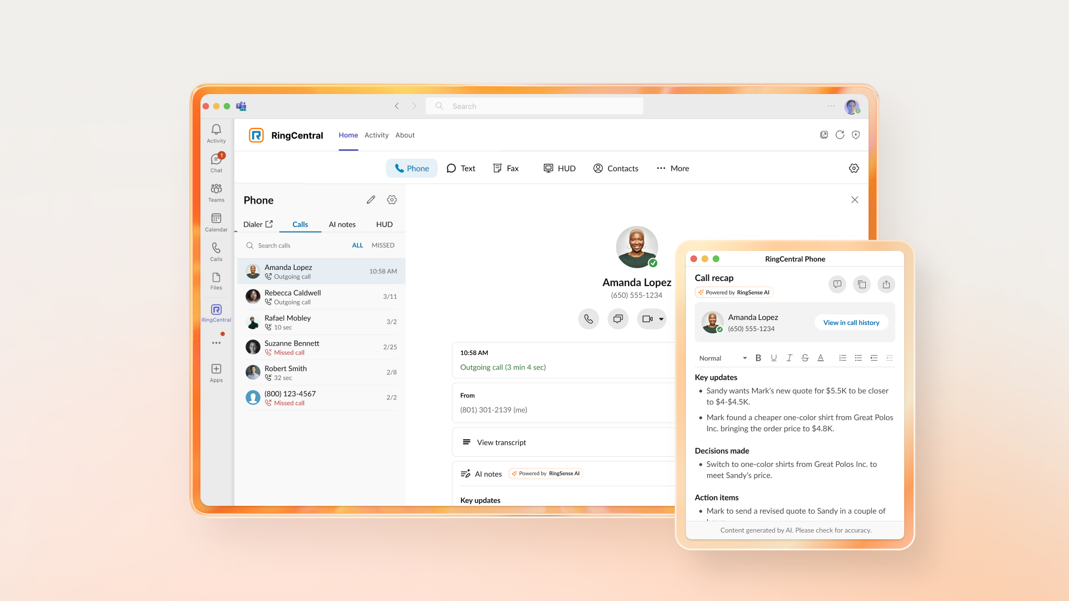This screenshot has width=1069, height=601.
Task: Open the HUD tab in toolbar
Action: pyautogui.click(x=560, y=168)
